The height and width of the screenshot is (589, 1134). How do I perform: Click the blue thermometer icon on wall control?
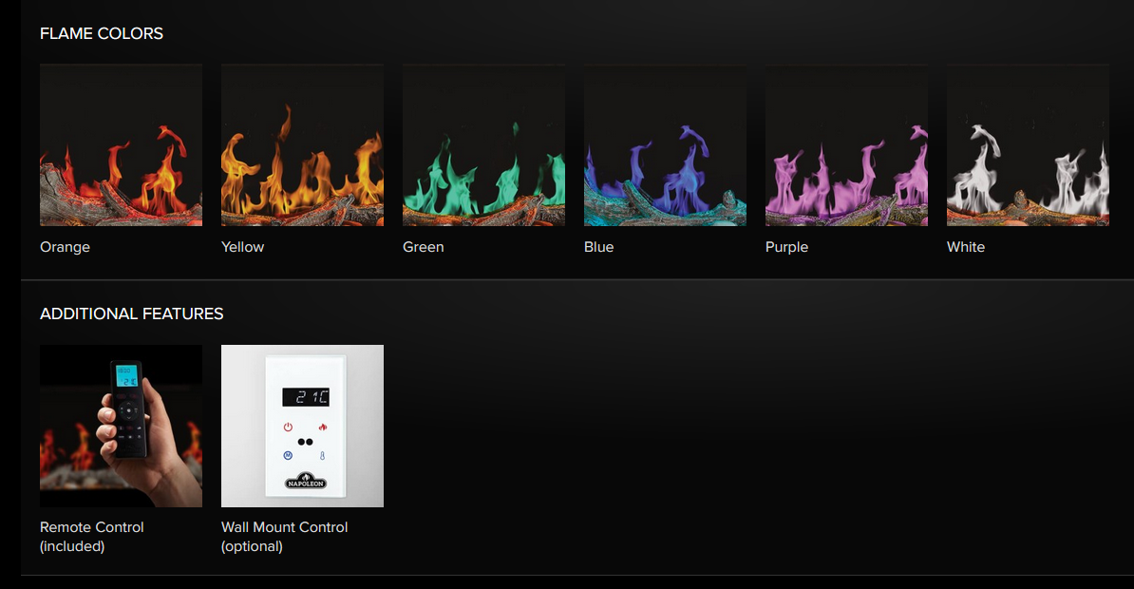323,456
